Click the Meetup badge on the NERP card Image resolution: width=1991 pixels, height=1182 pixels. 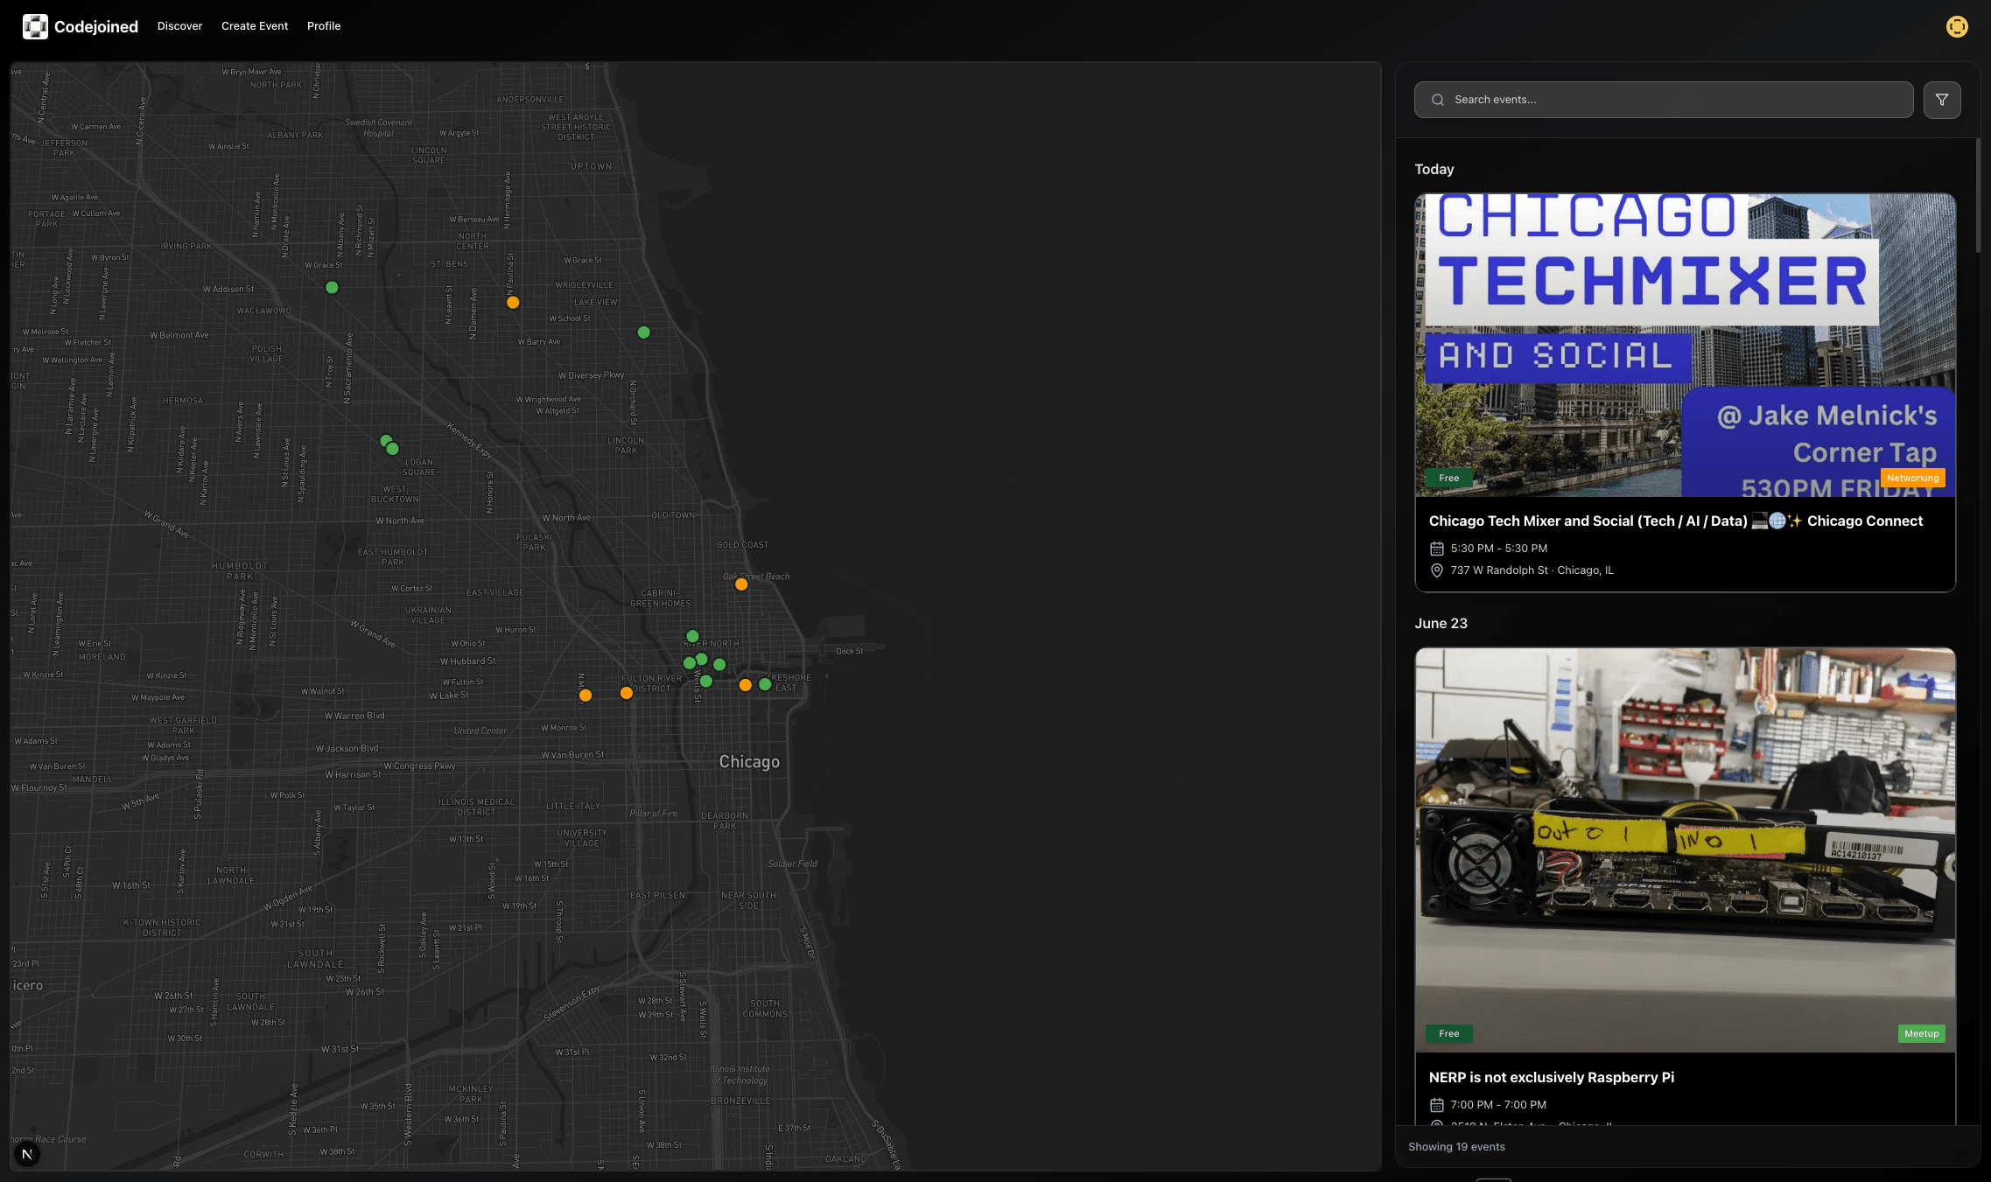tap(1921, 1033)
